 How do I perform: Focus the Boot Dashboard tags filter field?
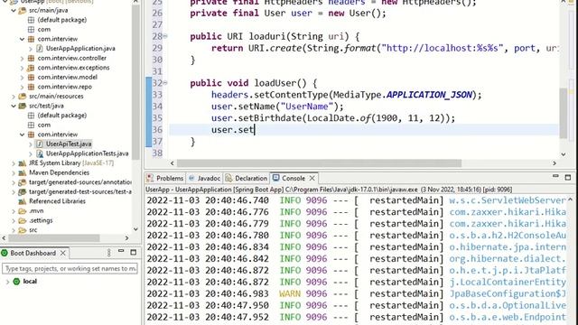70,269
